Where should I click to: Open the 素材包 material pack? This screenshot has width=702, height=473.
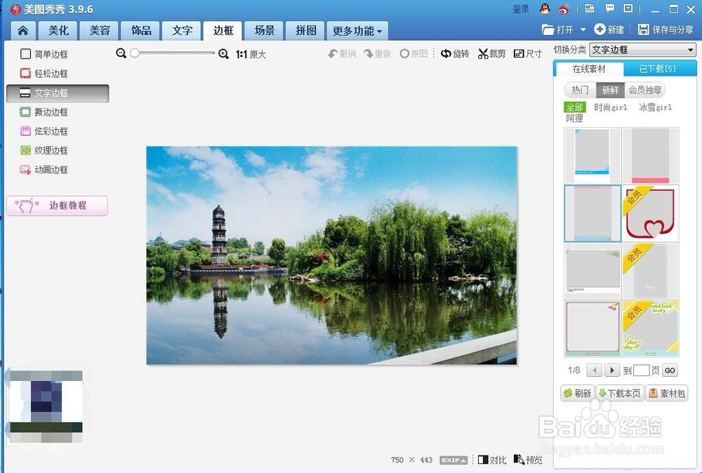(666, 393)
